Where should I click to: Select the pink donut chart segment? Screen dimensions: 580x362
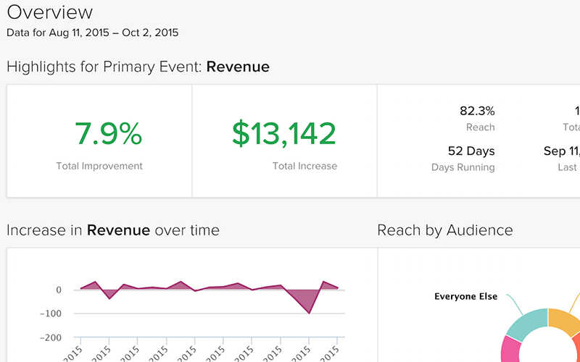click(x=511, y=350)
